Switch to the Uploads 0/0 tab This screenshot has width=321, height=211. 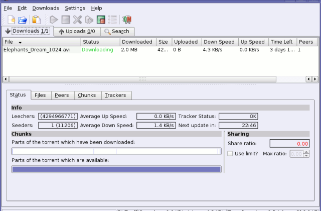tap(77, 32)
